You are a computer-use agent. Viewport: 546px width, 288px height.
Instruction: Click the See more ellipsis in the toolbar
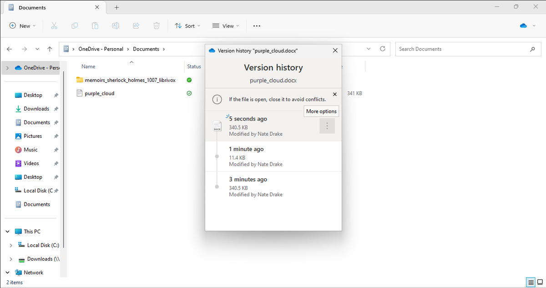click(256, 25)
